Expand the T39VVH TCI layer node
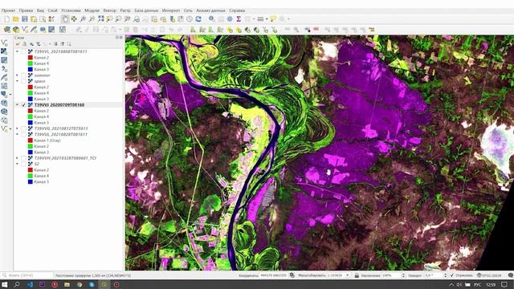 [x=18, y=158]
